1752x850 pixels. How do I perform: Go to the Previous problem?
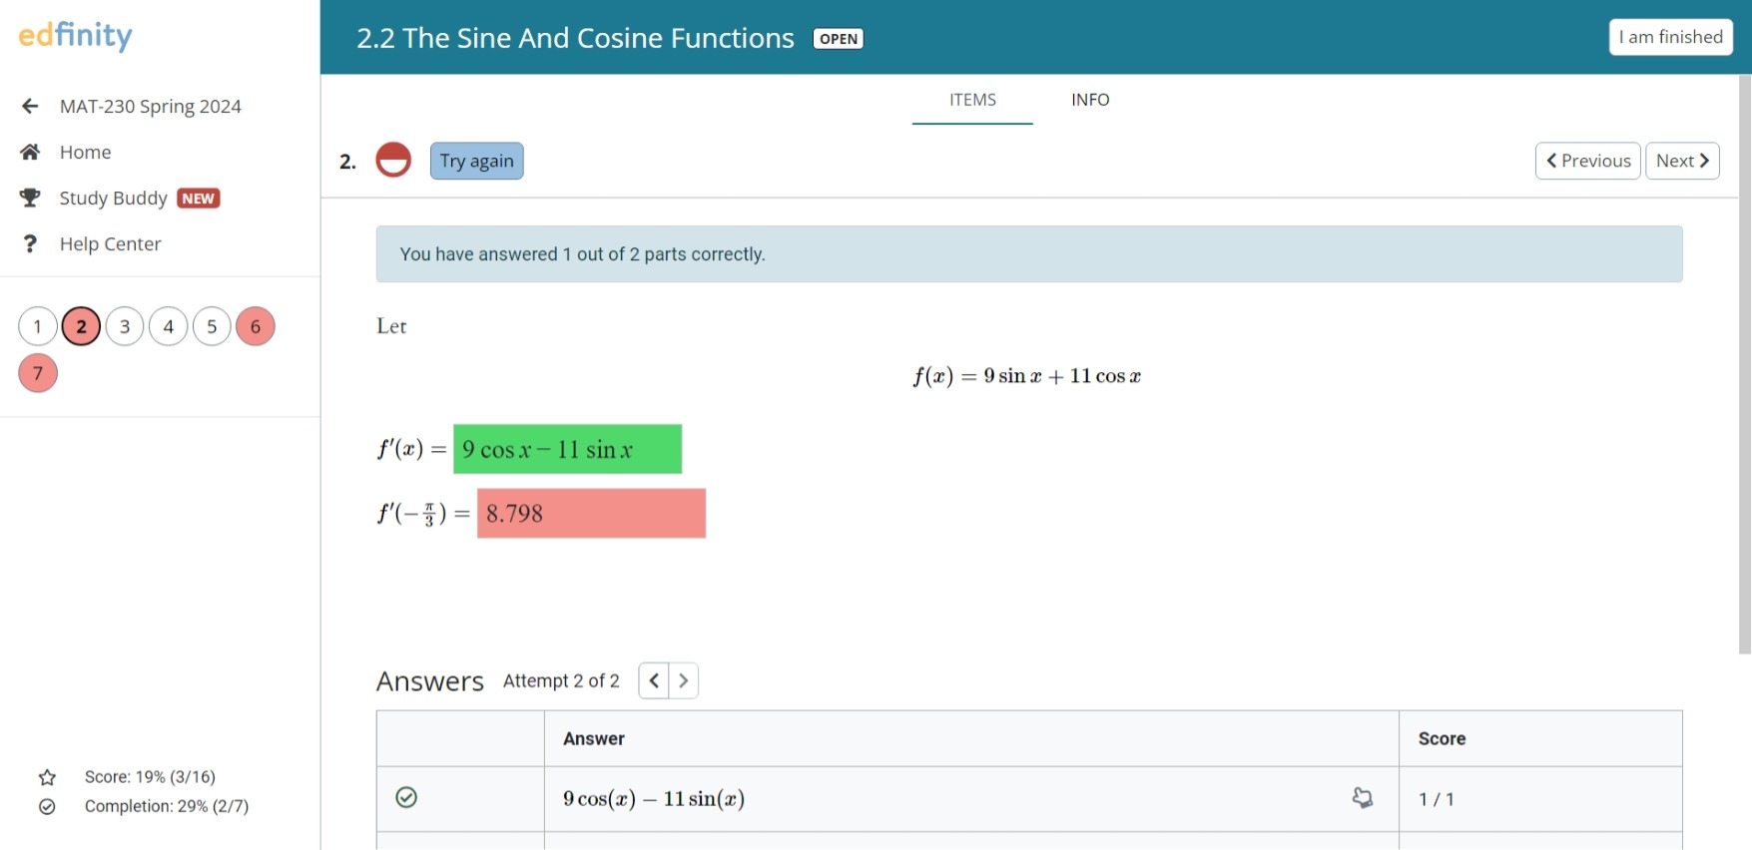pos(1588,161)
